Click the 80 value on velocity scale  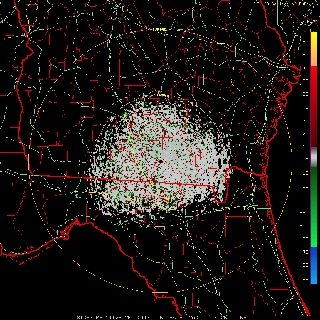pos(305,55)
